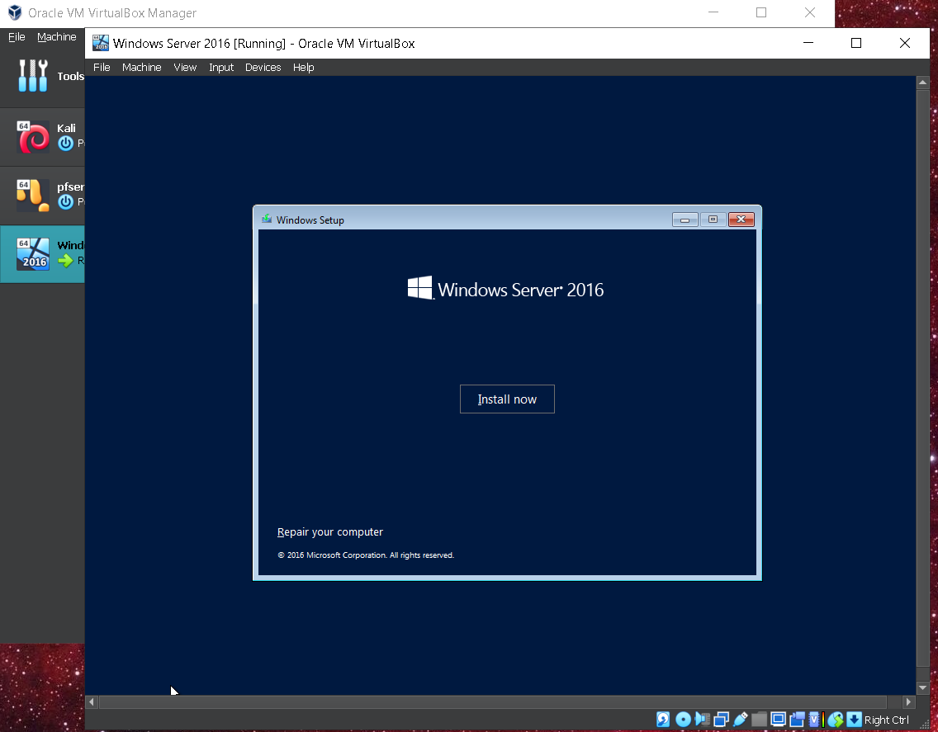
Task: Click the network adapters status icon
Action: (x=722, y=719)
